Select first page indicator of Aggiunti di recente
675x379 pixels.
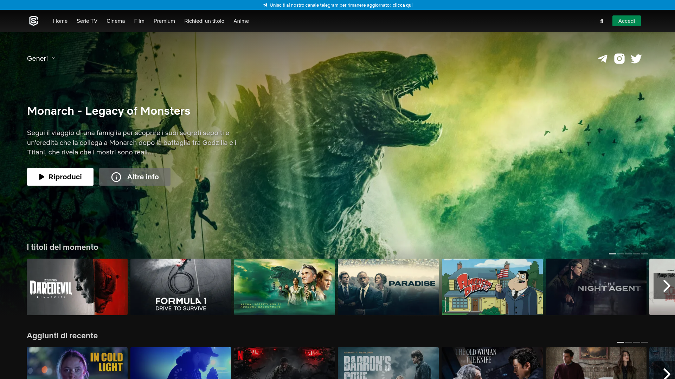tap(621, 342)
